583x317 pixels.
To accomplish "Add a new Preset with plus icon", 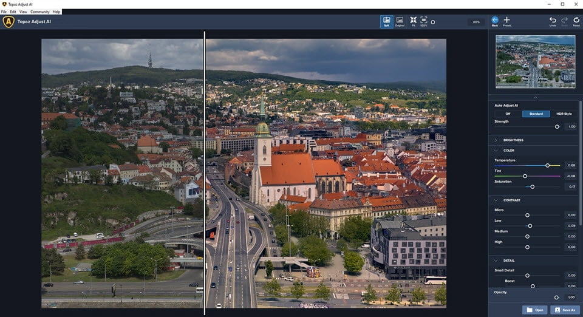I will point(506,20).
